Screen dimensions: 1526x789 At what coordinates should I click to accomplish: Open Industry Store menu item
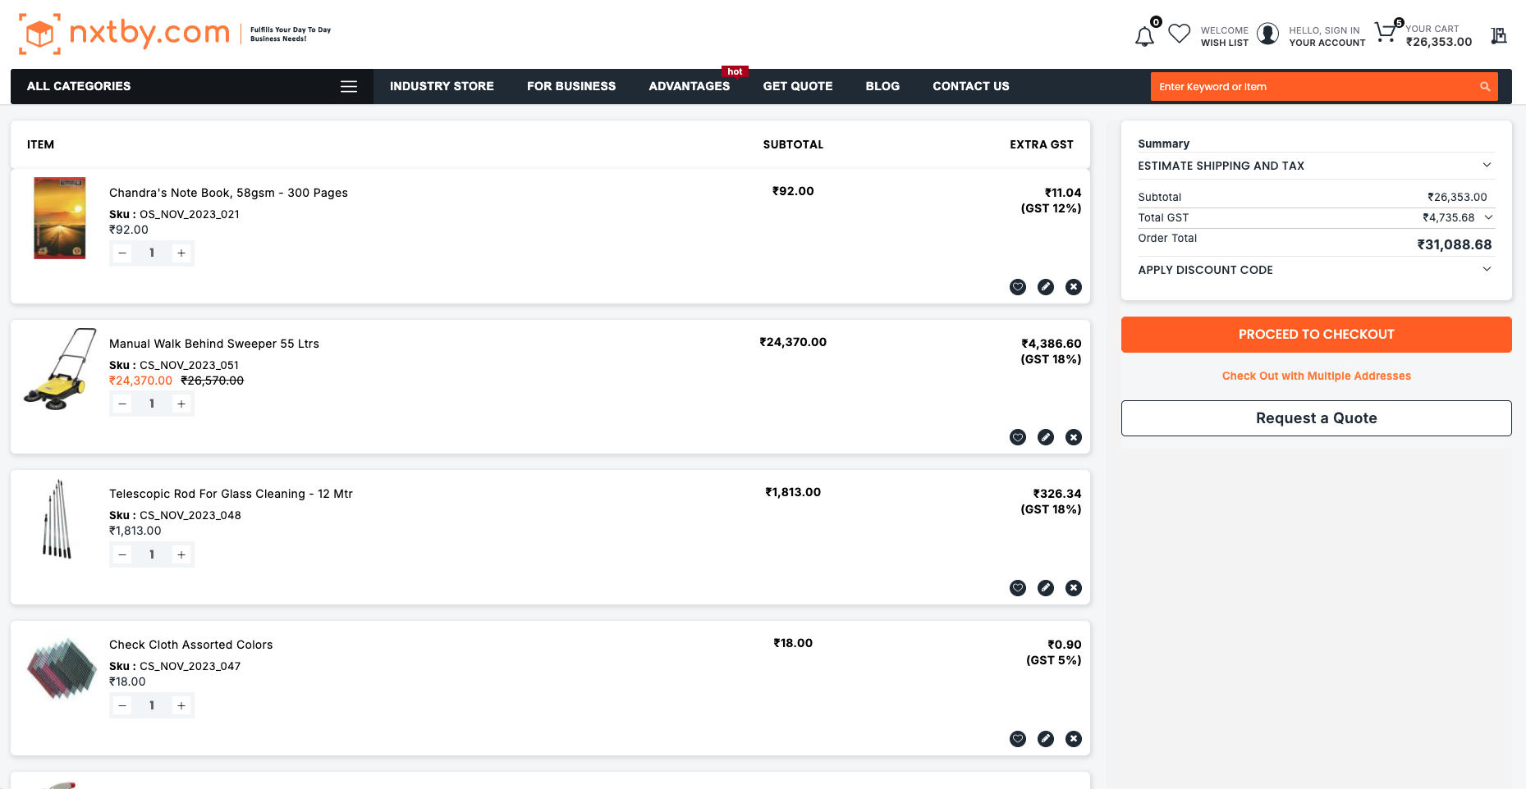(x=442, y=86)
